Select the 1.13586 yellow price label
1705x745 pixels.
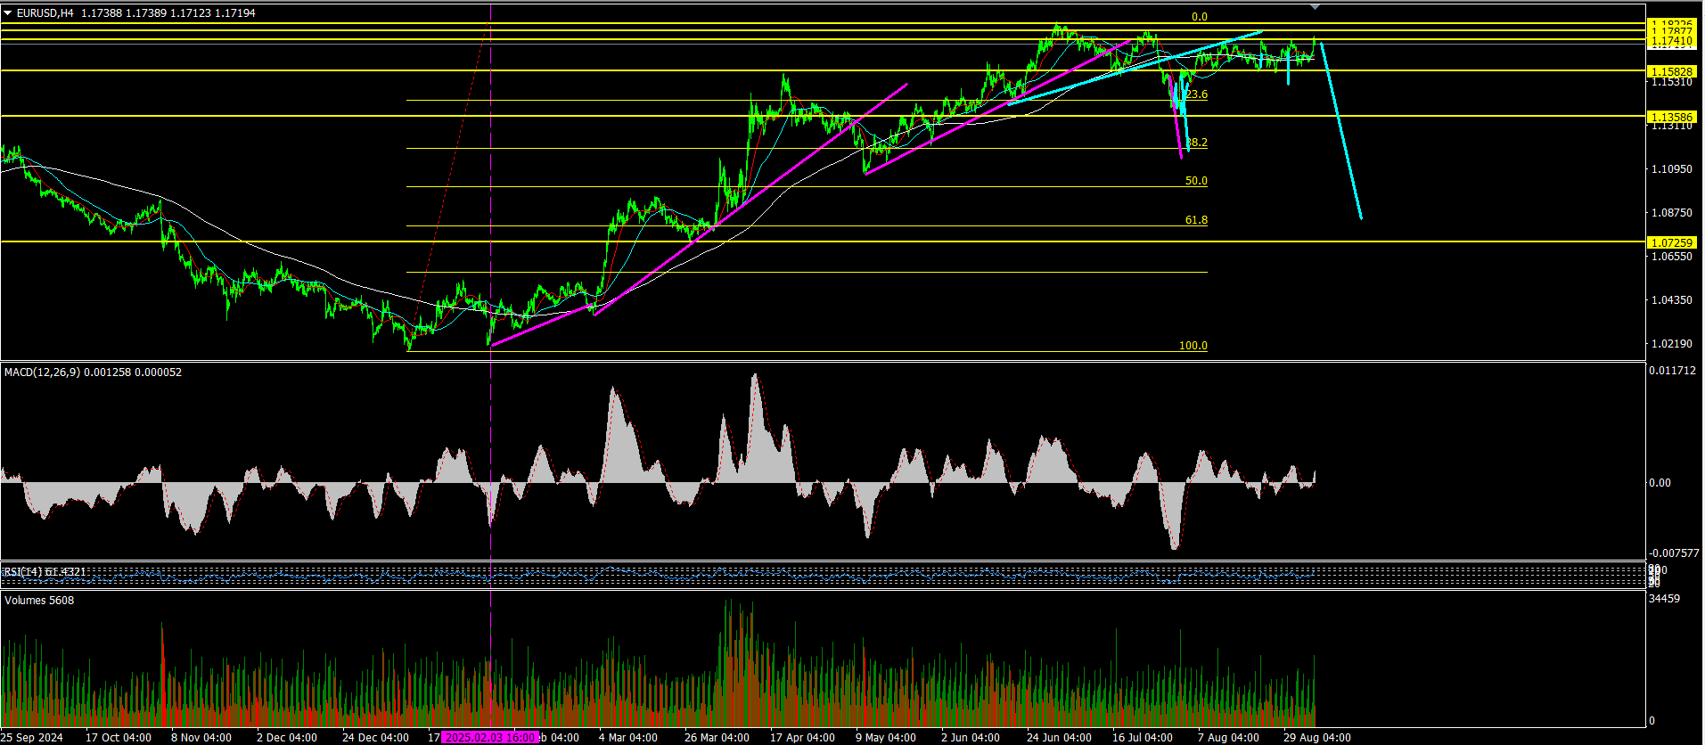(1672, 117)
